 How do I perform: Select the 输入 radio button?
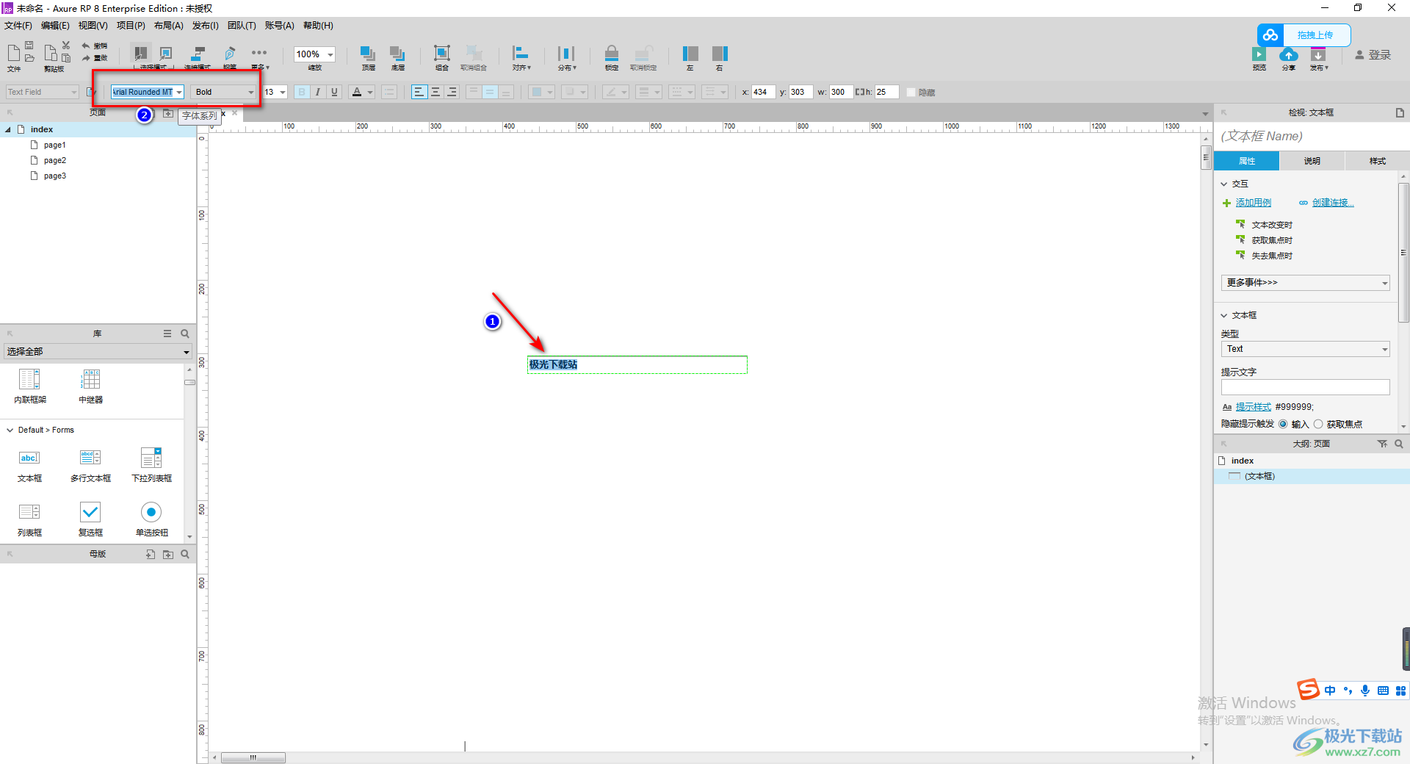coord(1283,424)
